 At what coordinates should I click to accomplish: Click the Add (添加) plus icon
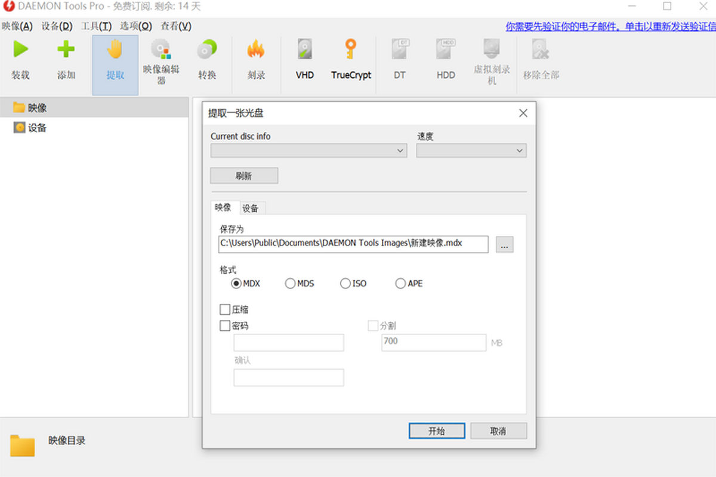tap(66, 50)
